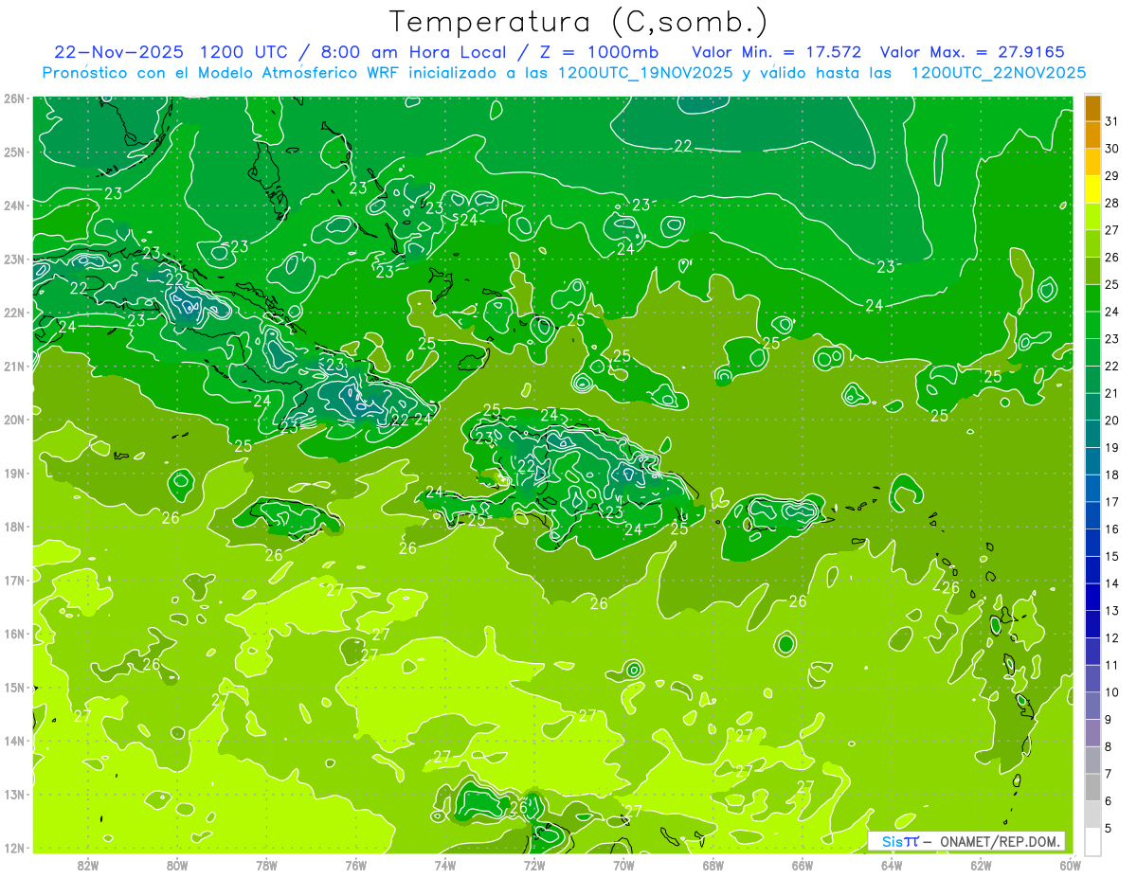Click the latitude axis label "26N"

click(13, 99)
